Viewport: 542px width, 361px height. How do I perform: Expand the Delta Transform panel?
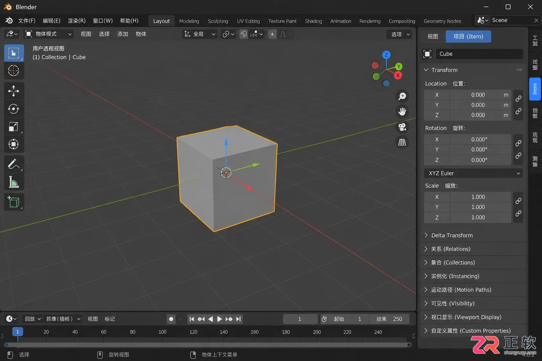click(x=473, y=235)
